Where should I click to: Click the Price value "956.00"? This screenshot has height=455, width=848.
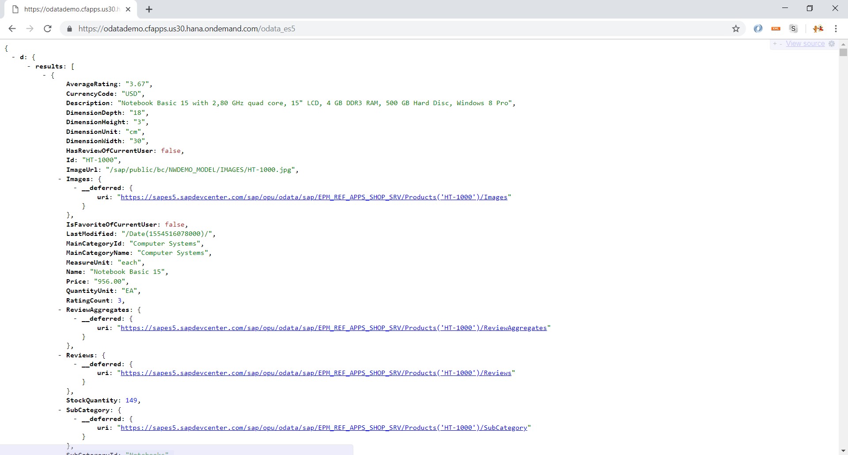click(110, 281)
